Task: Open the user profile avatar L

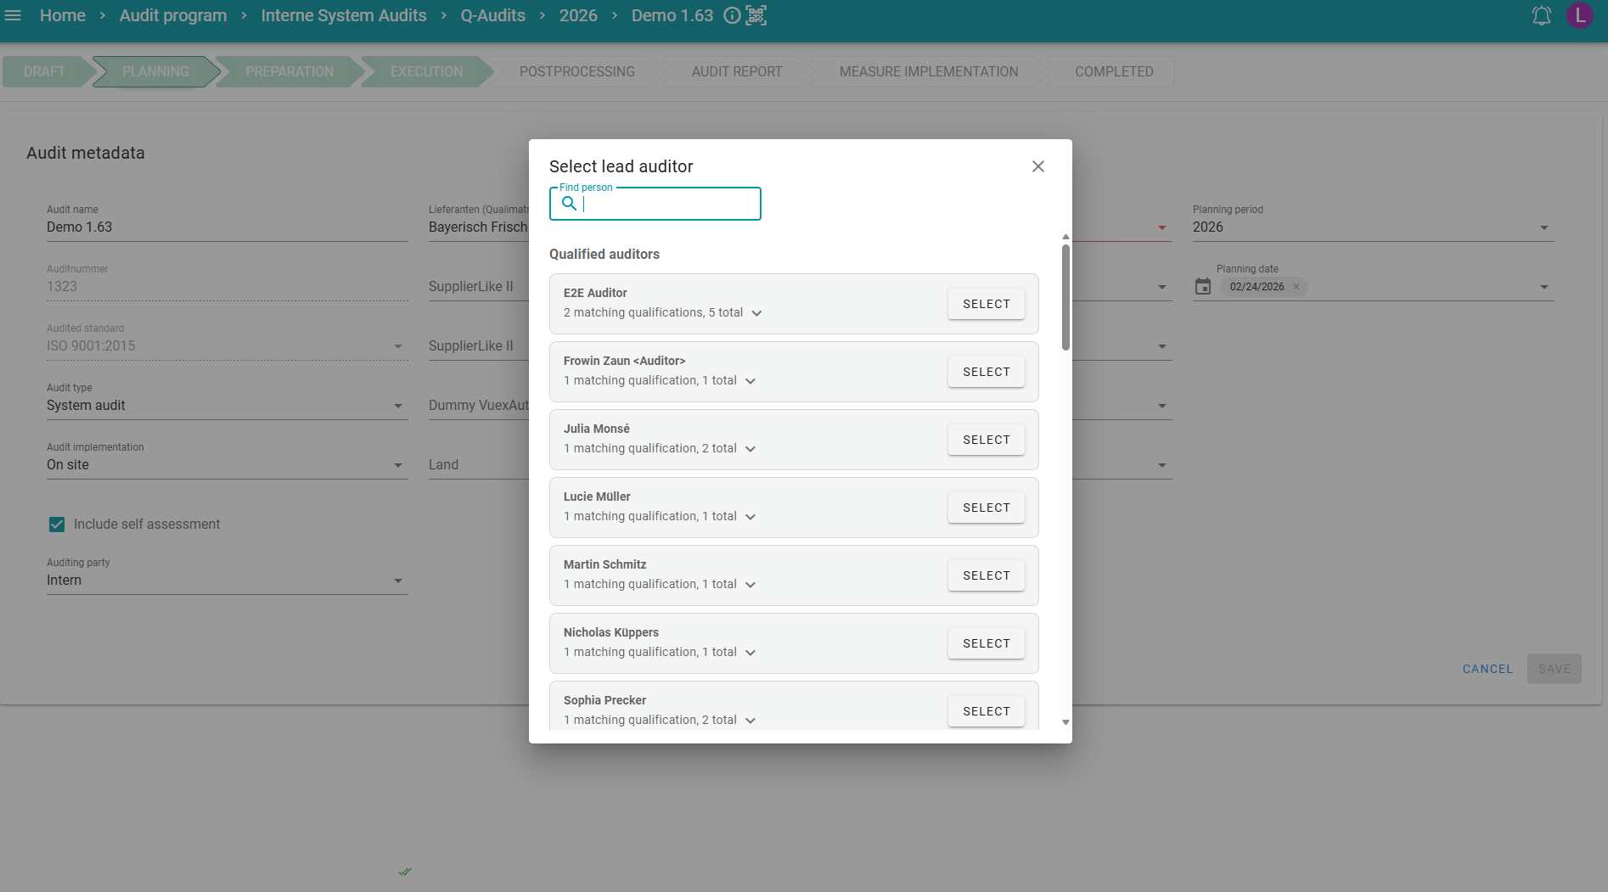Action: pyautogui.click(x=1579, y=15)
